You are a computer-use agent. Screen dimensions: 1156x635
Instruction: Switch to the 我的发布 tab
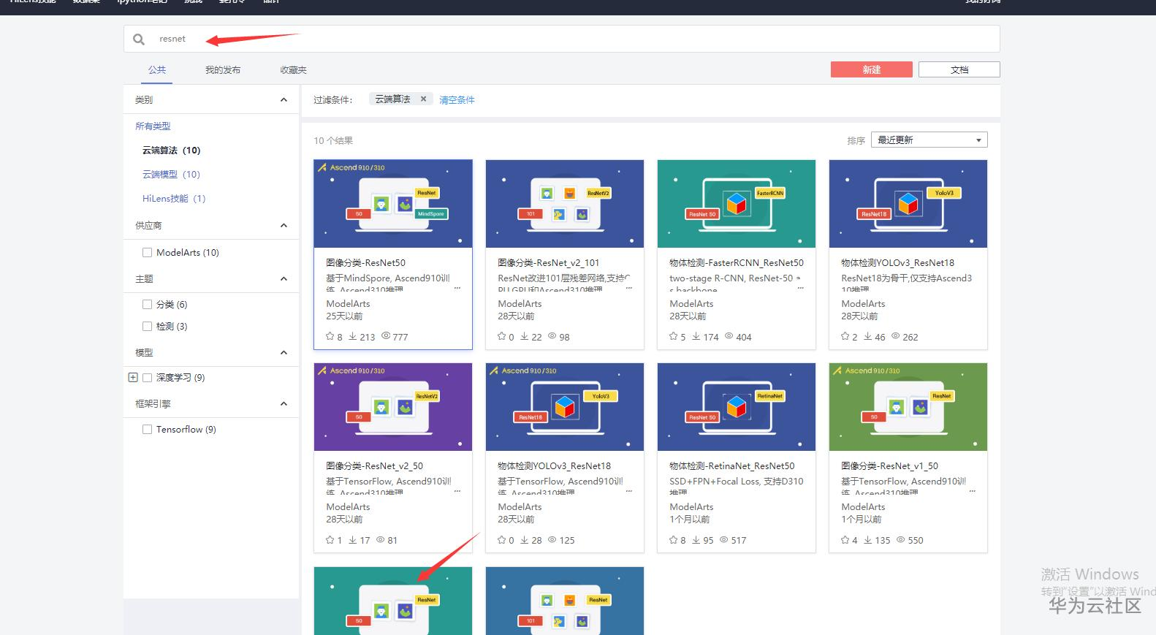click(223, 70)
